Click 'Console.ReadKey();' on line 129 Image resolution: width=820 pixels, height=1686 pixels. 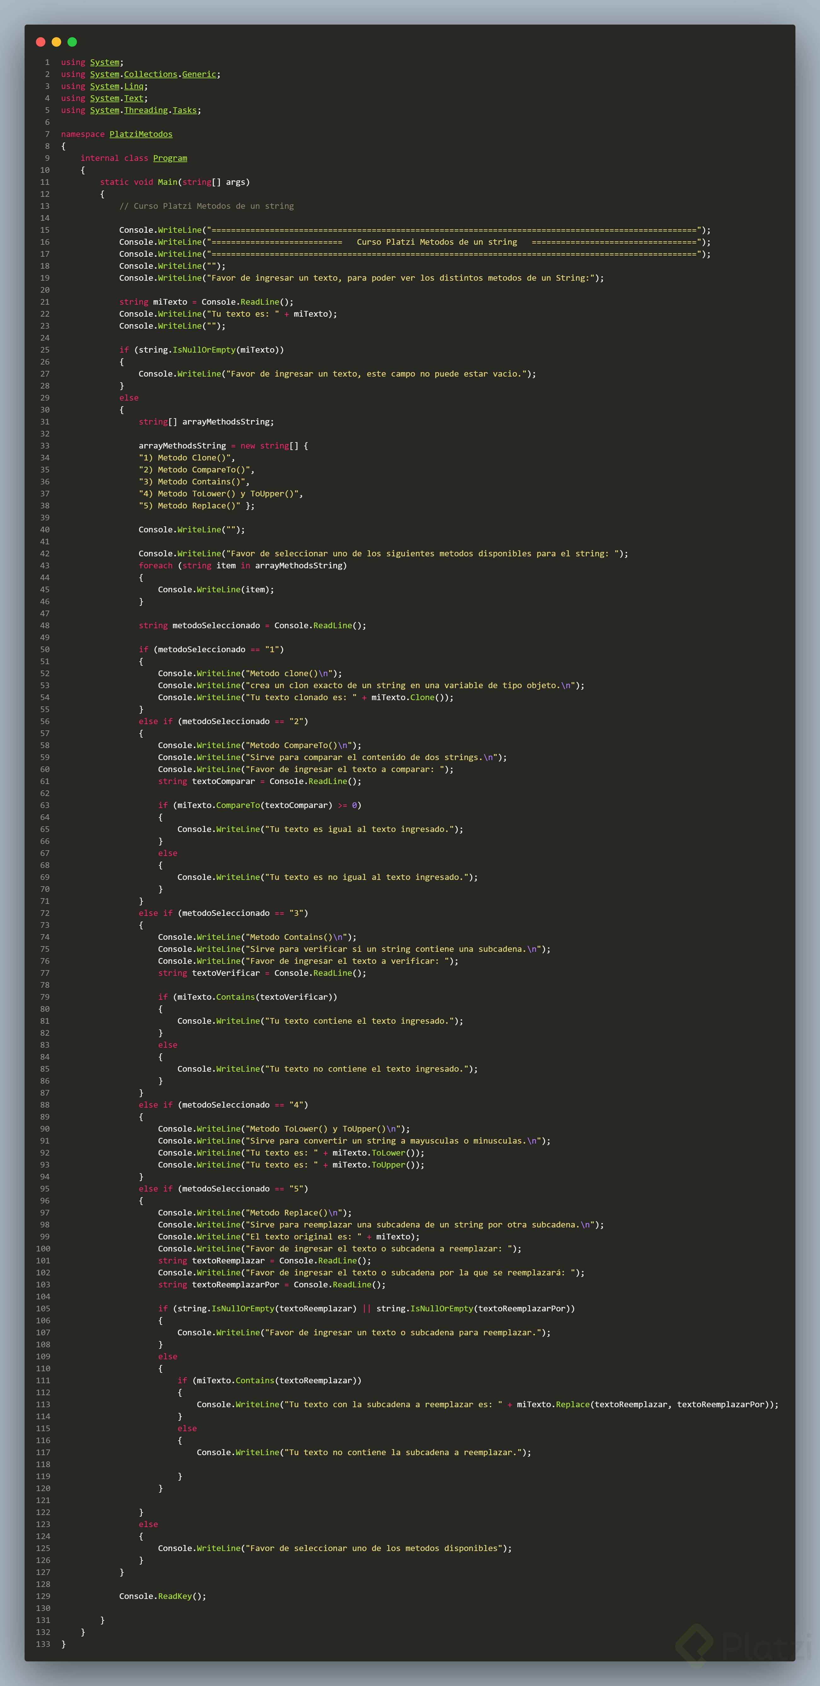pyautogui.click(x=163, y=1596)
